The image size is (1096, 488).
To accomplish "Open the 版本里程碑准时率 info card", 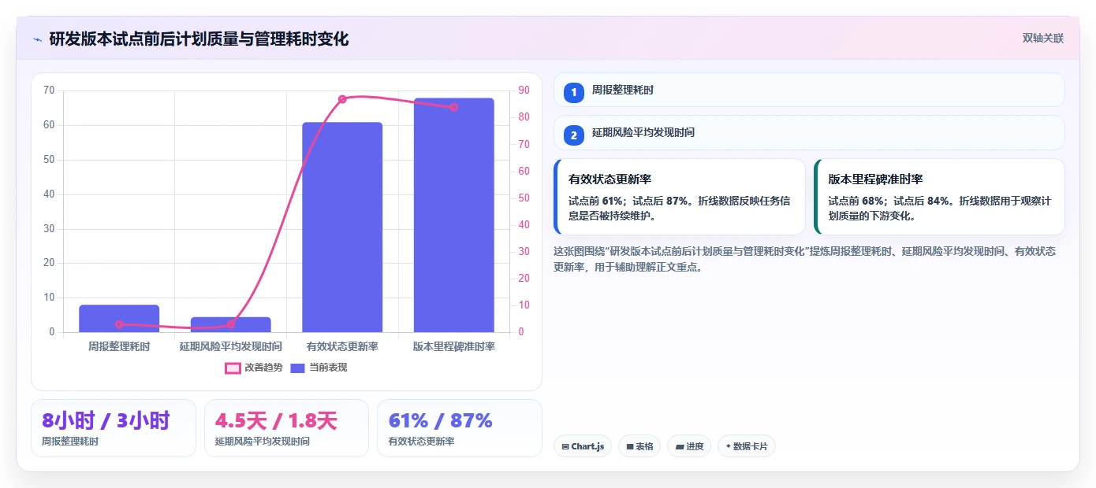I will 939,197.
